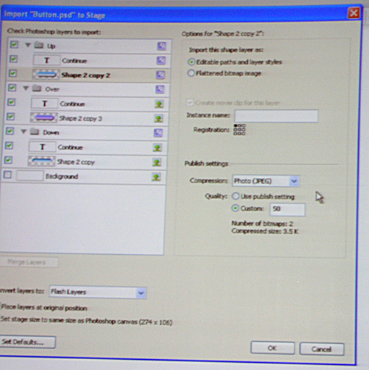Select Flattened bitmap image option
Viewport: 369px width, 370px height.
(x=191, y=73)
